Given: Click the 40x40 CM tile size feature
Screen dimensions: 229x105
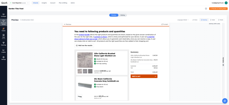Looking at the screenshot, I should tap(101, 59).
